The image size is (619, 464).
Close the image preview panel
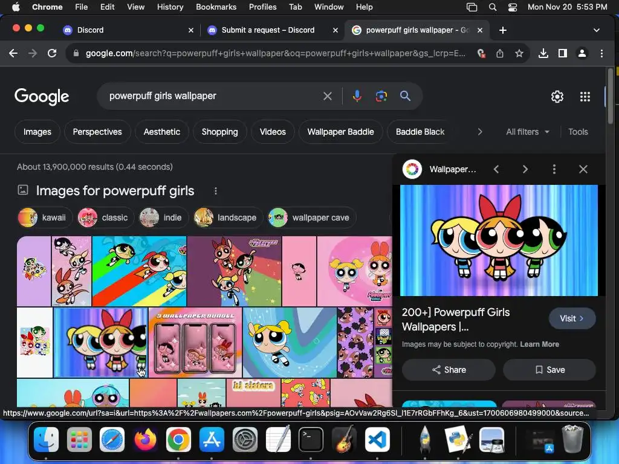(x=583, y=169)
